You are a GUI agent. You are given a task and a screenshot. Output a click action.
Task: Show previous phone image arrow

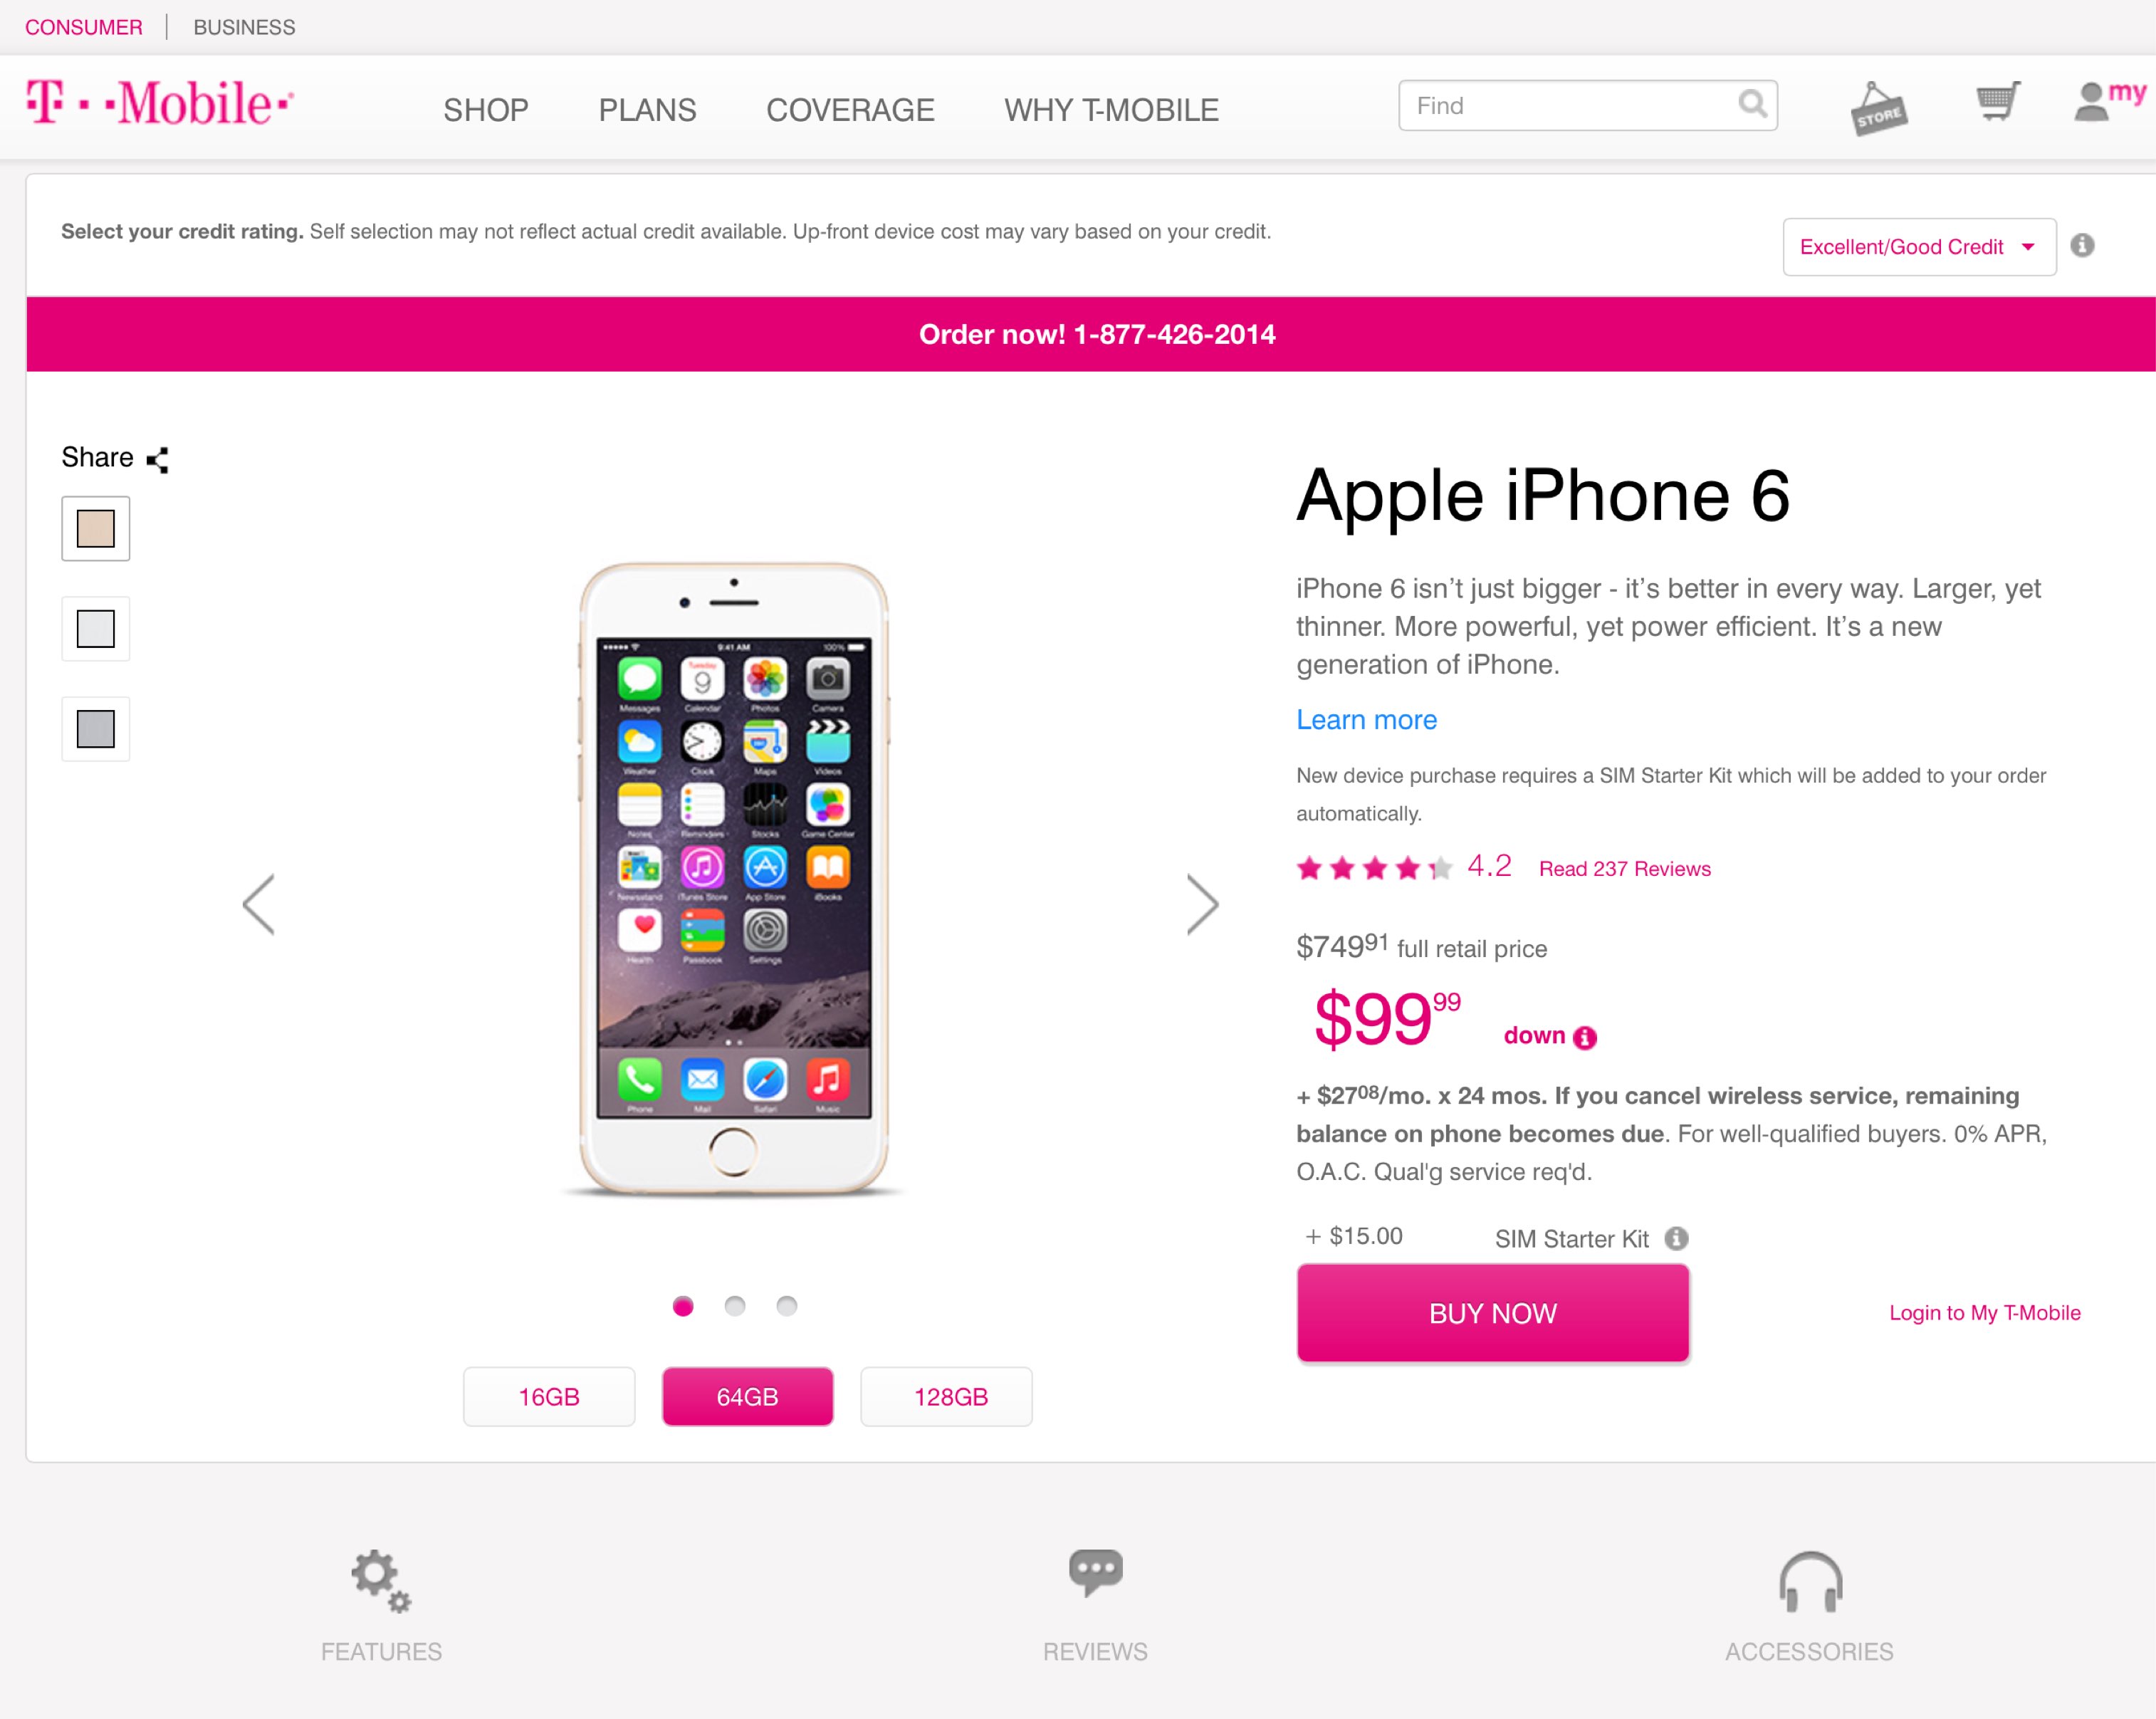coord(258,904)
